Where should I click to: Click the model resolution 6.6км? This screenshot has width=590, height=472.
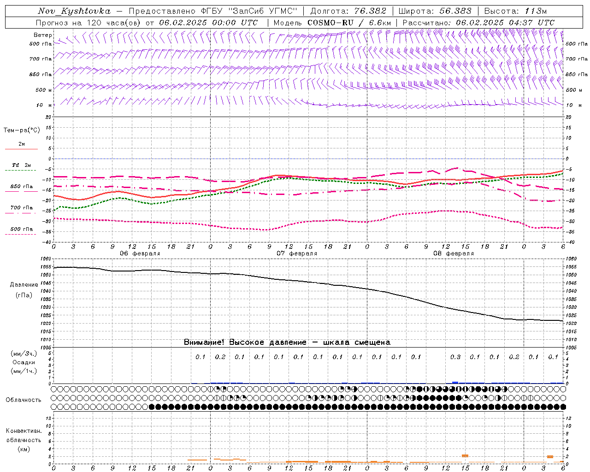380,23
